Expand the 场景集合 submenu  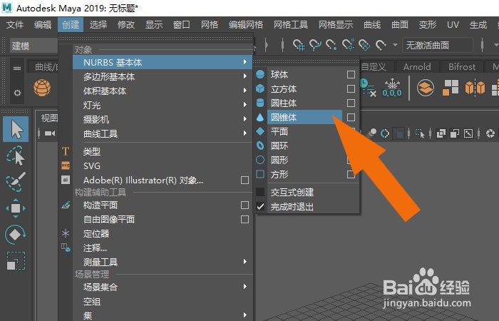(163, 287)
